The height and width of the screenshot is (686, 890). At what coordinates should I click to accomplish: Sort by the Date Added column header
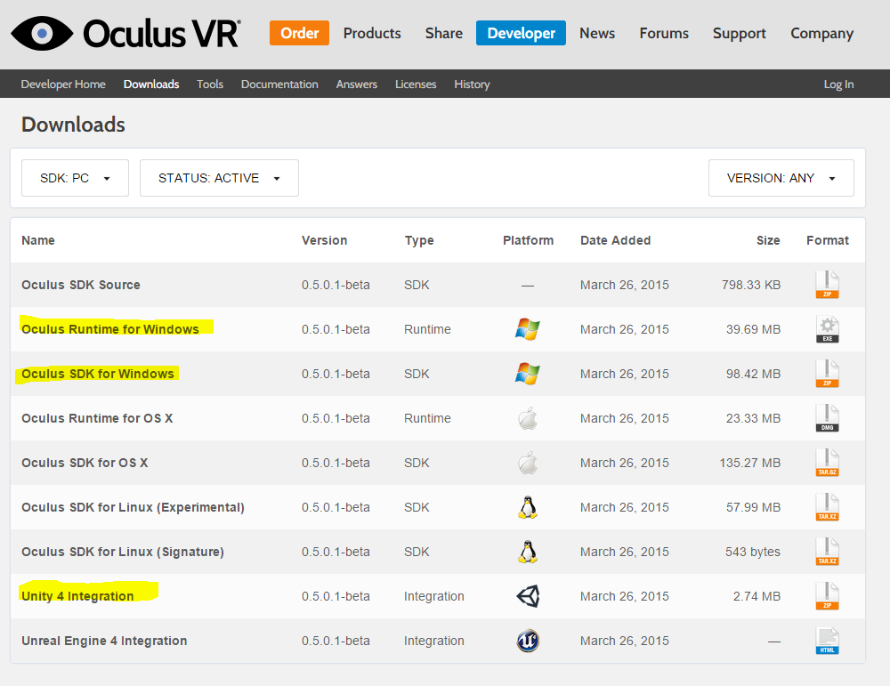click(615, 240)
